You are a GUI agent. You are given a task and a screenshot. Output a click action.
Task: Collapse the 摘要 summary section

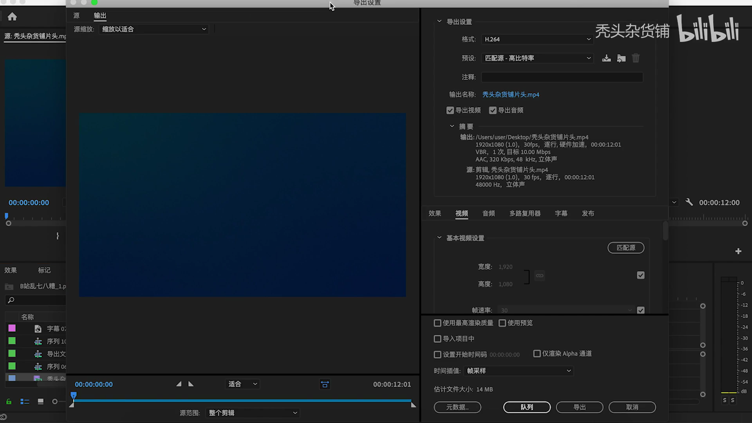click(x=452, y=126)
